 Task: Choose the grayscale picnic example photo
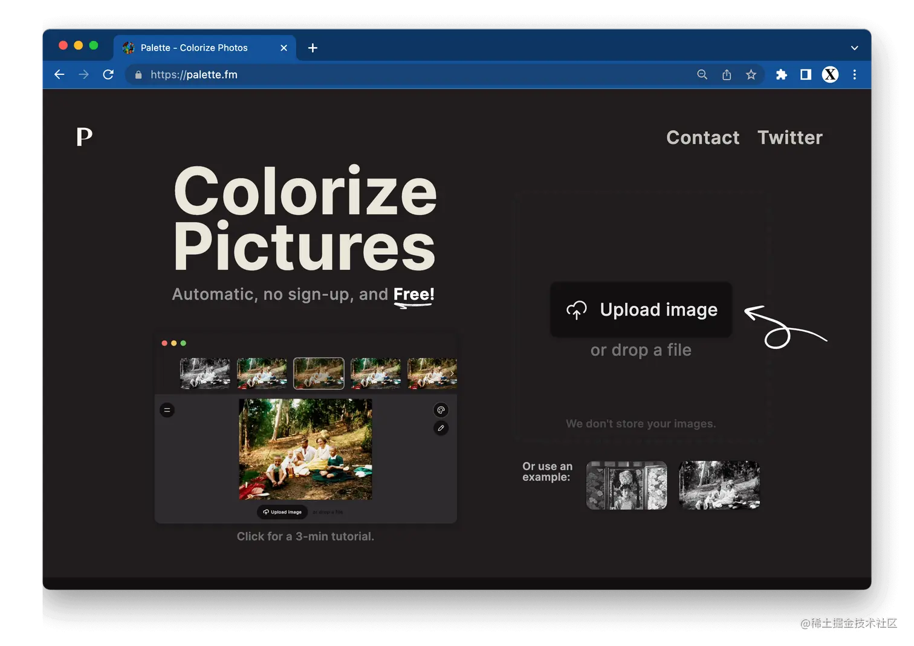click(719, 485)
